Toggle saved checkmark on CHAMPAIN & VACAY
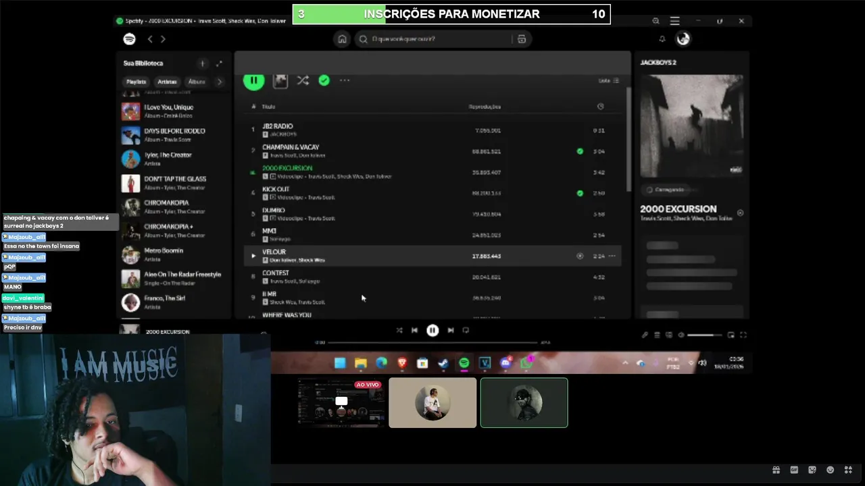 coord(580,151)
